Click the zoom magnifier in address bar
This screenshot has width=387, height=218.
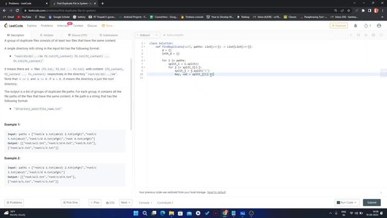[336, 11]
